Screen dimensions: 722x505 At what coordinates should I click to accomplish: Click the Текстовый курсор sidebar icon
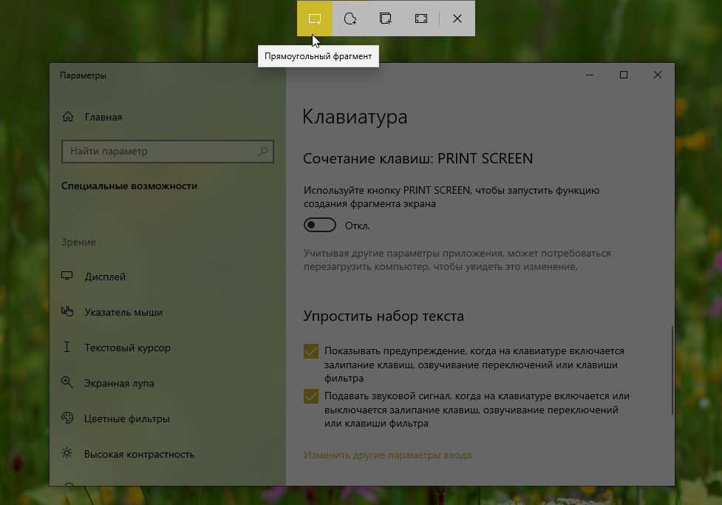pos(67,348)
